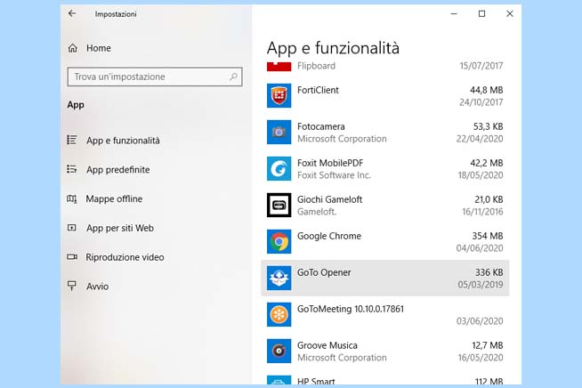Select 'GoToMeeting 10.10.0.17861' app name
The image size is (582, 388).
click(x=351, y=309)
